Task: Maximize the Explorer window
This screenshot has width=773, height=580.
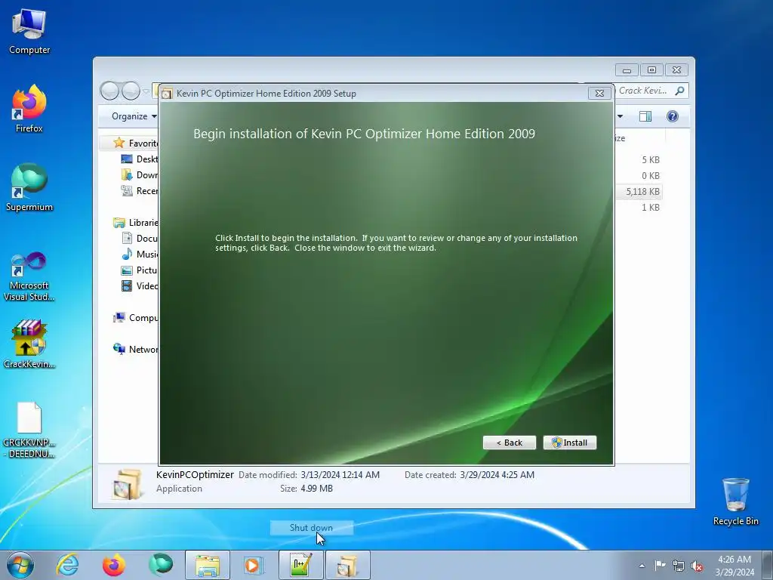Action: [x=651, y=70]
